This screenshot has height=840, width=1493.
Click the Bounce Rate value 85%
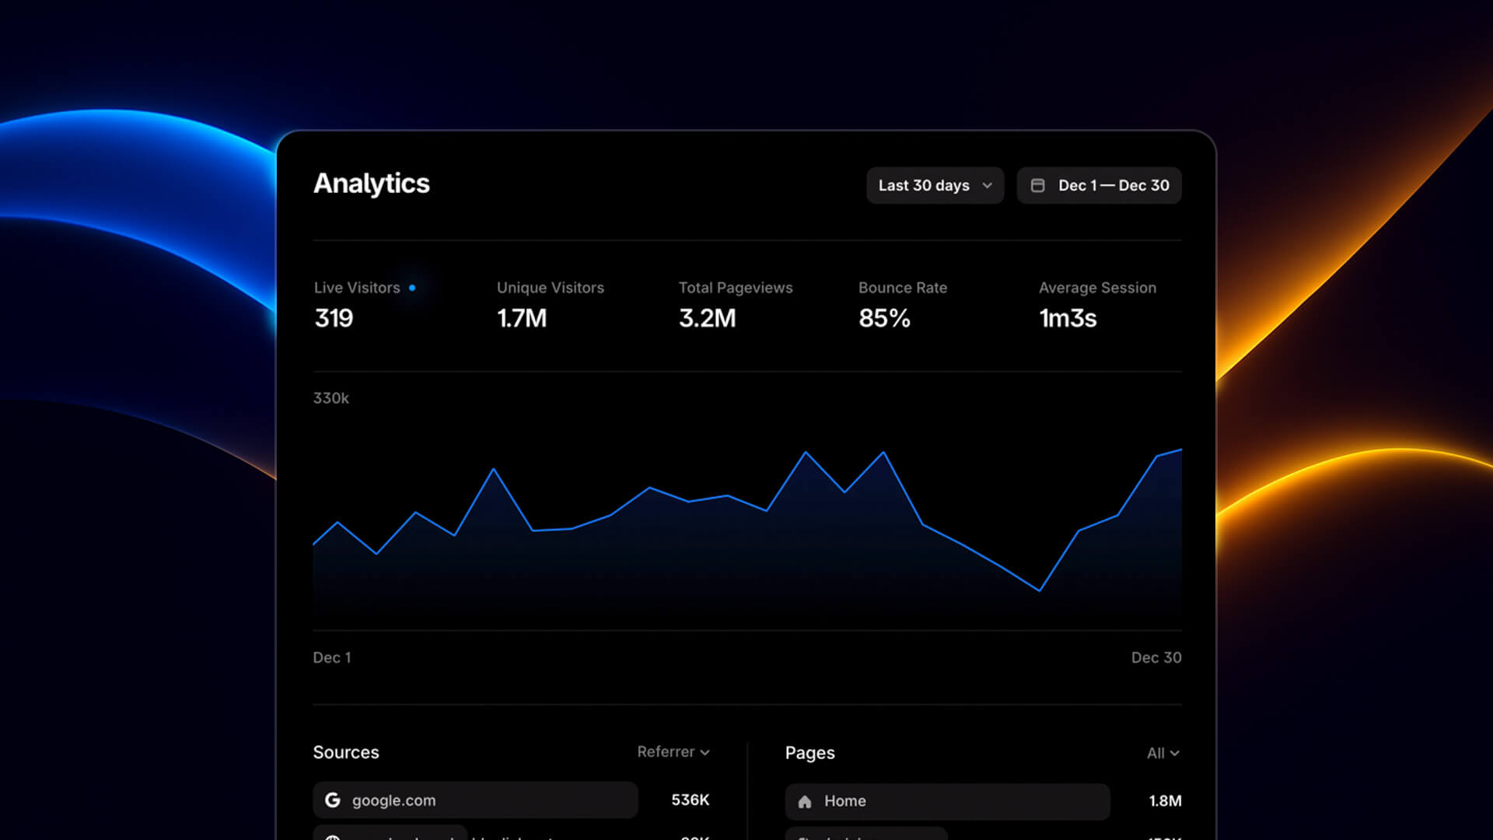[884, 318]
